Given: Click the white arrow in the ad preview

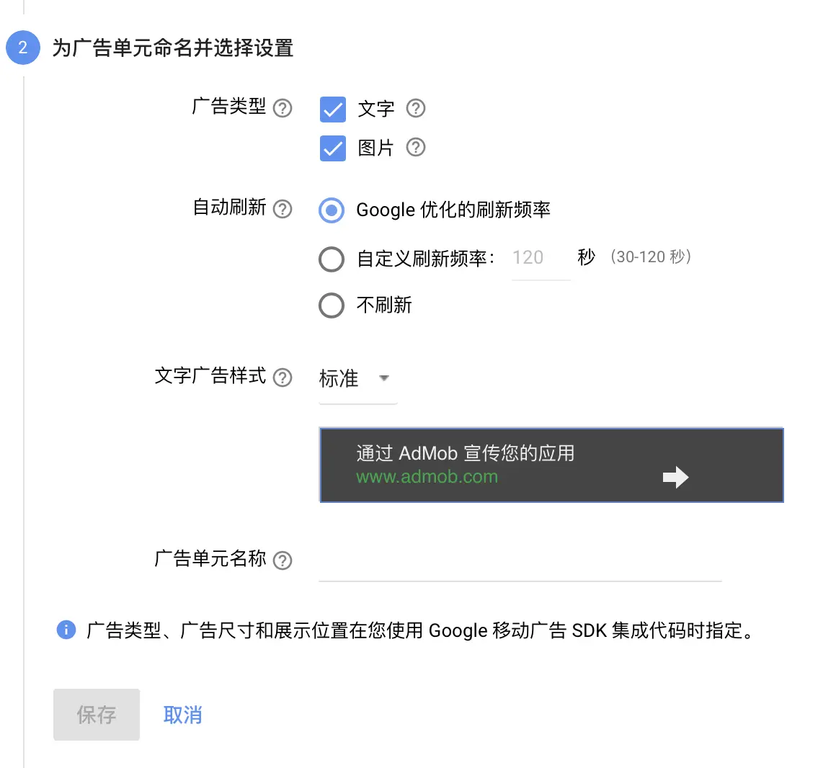Looking at the screenshot, I should (676, 477).
